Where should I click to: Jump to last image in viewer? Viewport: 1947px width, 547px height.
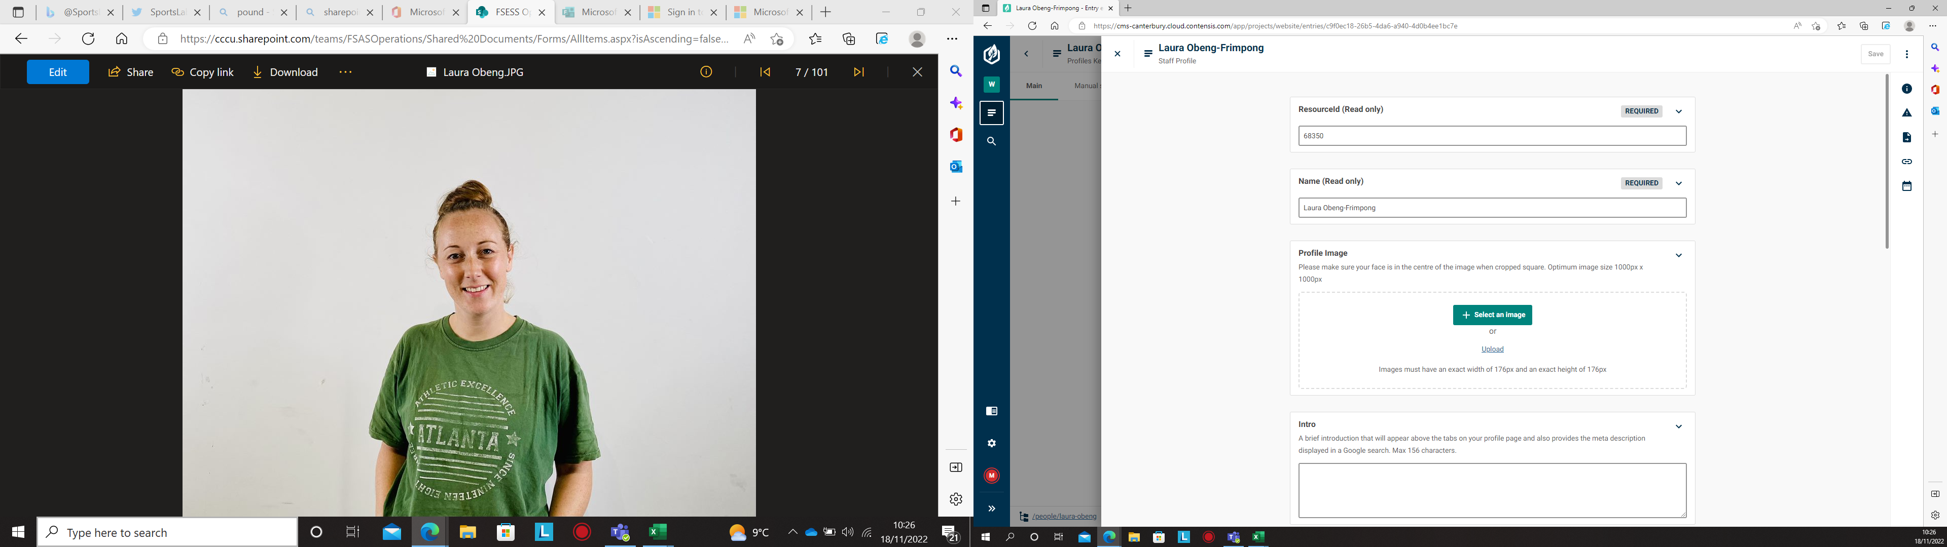tap(858, 72)
